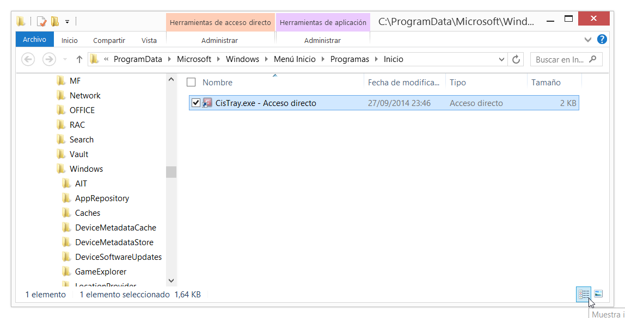The image size is (625, 318).
Task: Switch to the Vista ribbon tab
Action: 149,40
